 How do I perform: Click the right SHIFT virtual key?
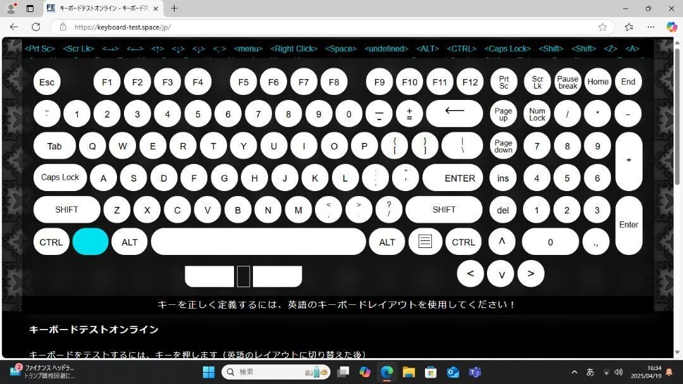[444, 209]
